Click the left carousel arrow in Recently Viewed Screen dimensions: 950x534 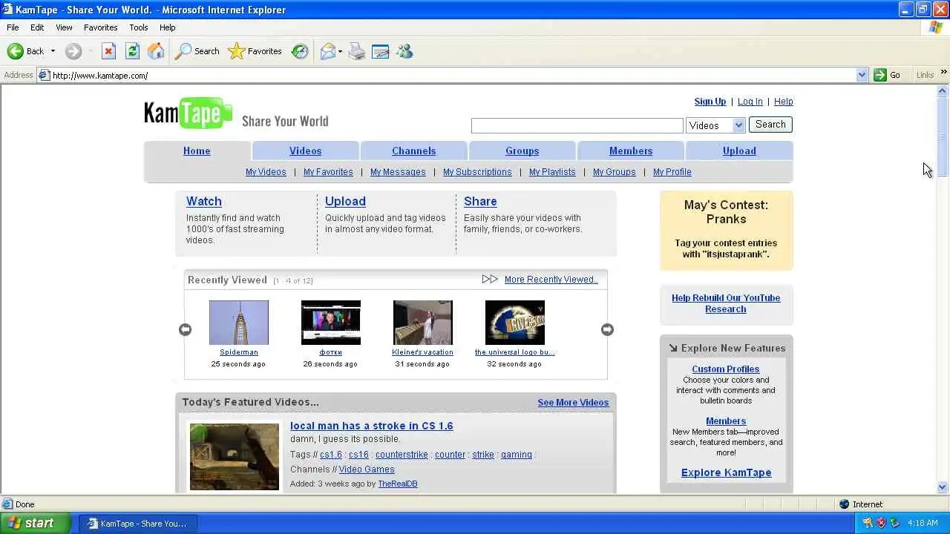tap(185, 329)
